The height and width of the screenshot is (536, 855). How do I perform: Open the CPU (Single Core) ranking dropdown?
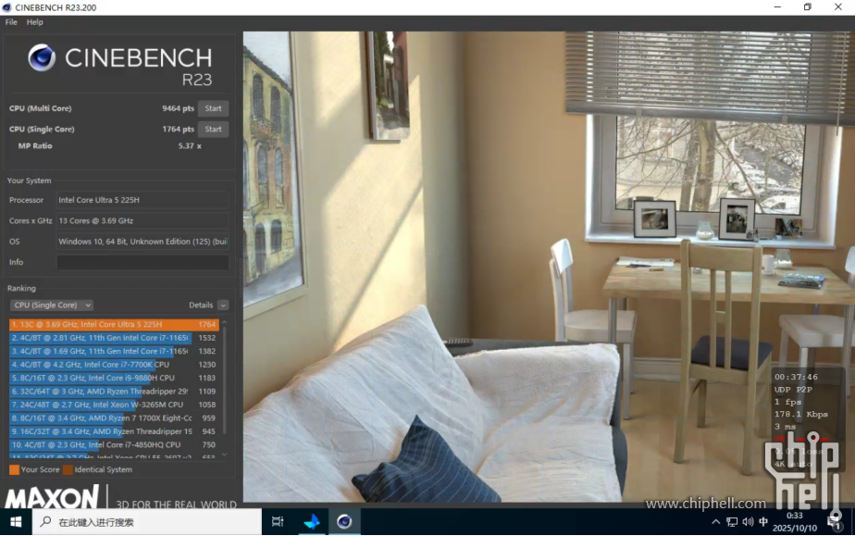(x=52, y=305)
